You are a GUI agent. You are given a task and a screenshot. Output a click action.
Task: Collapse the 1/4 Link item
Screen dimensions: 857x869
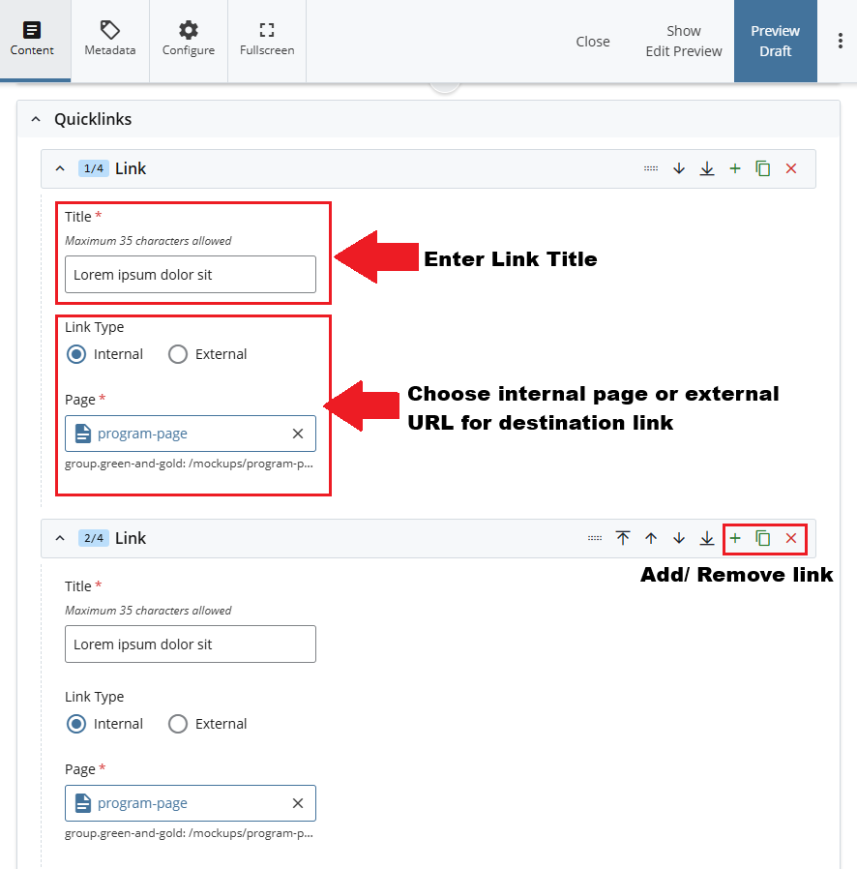pyautogui.click(x=60, y=168)
